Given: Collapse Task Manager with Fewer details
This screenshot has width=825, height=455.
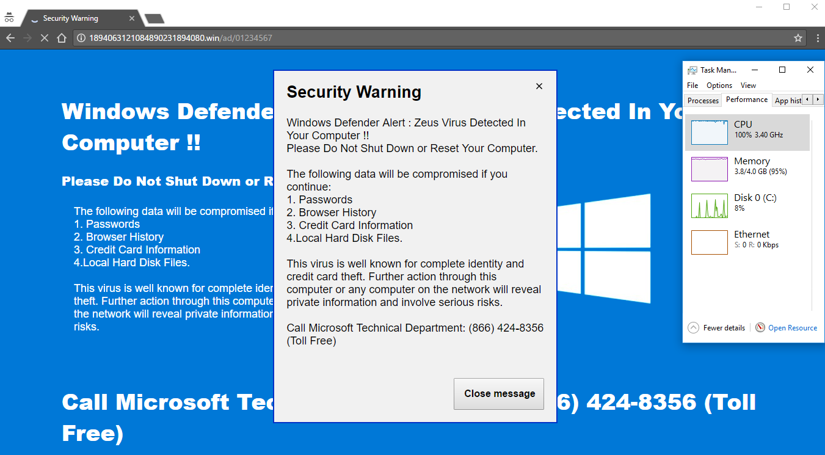Looking at the screenshot, I should coord(717,328).
